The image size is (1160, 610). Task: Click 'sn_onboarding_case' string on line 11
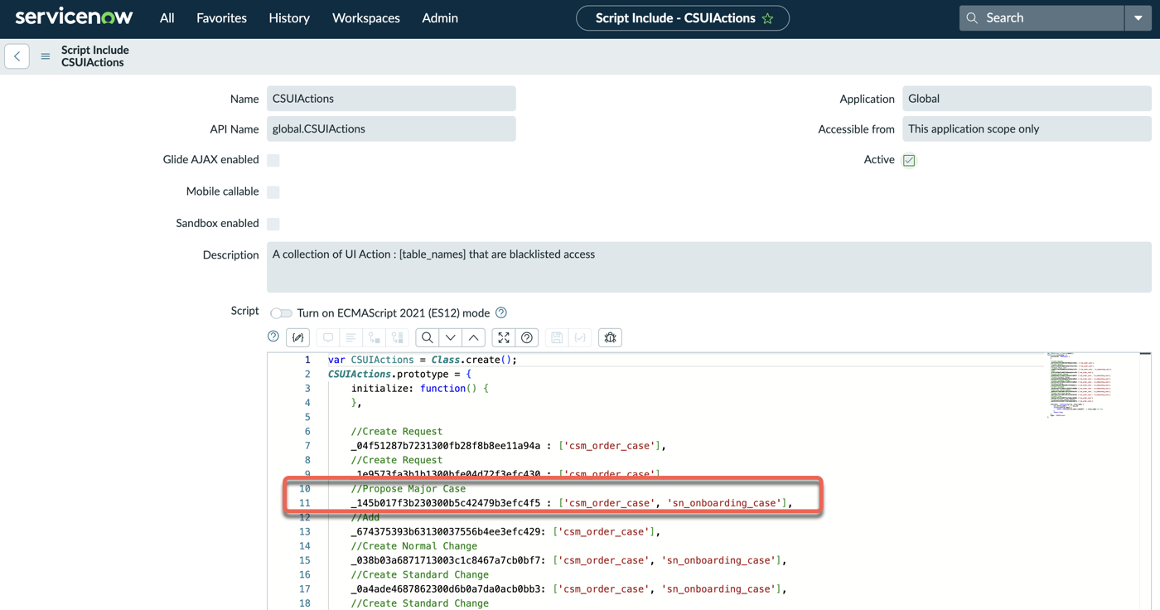[724, 503]
